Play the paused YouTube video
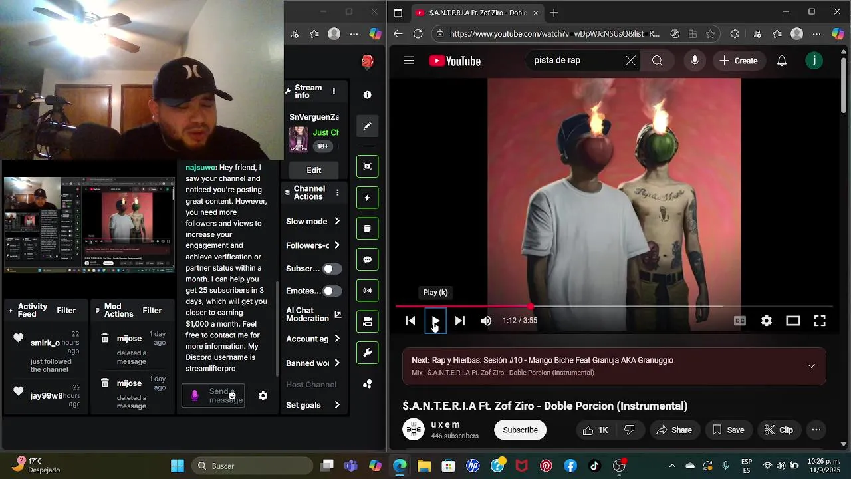 coord(435,321)
